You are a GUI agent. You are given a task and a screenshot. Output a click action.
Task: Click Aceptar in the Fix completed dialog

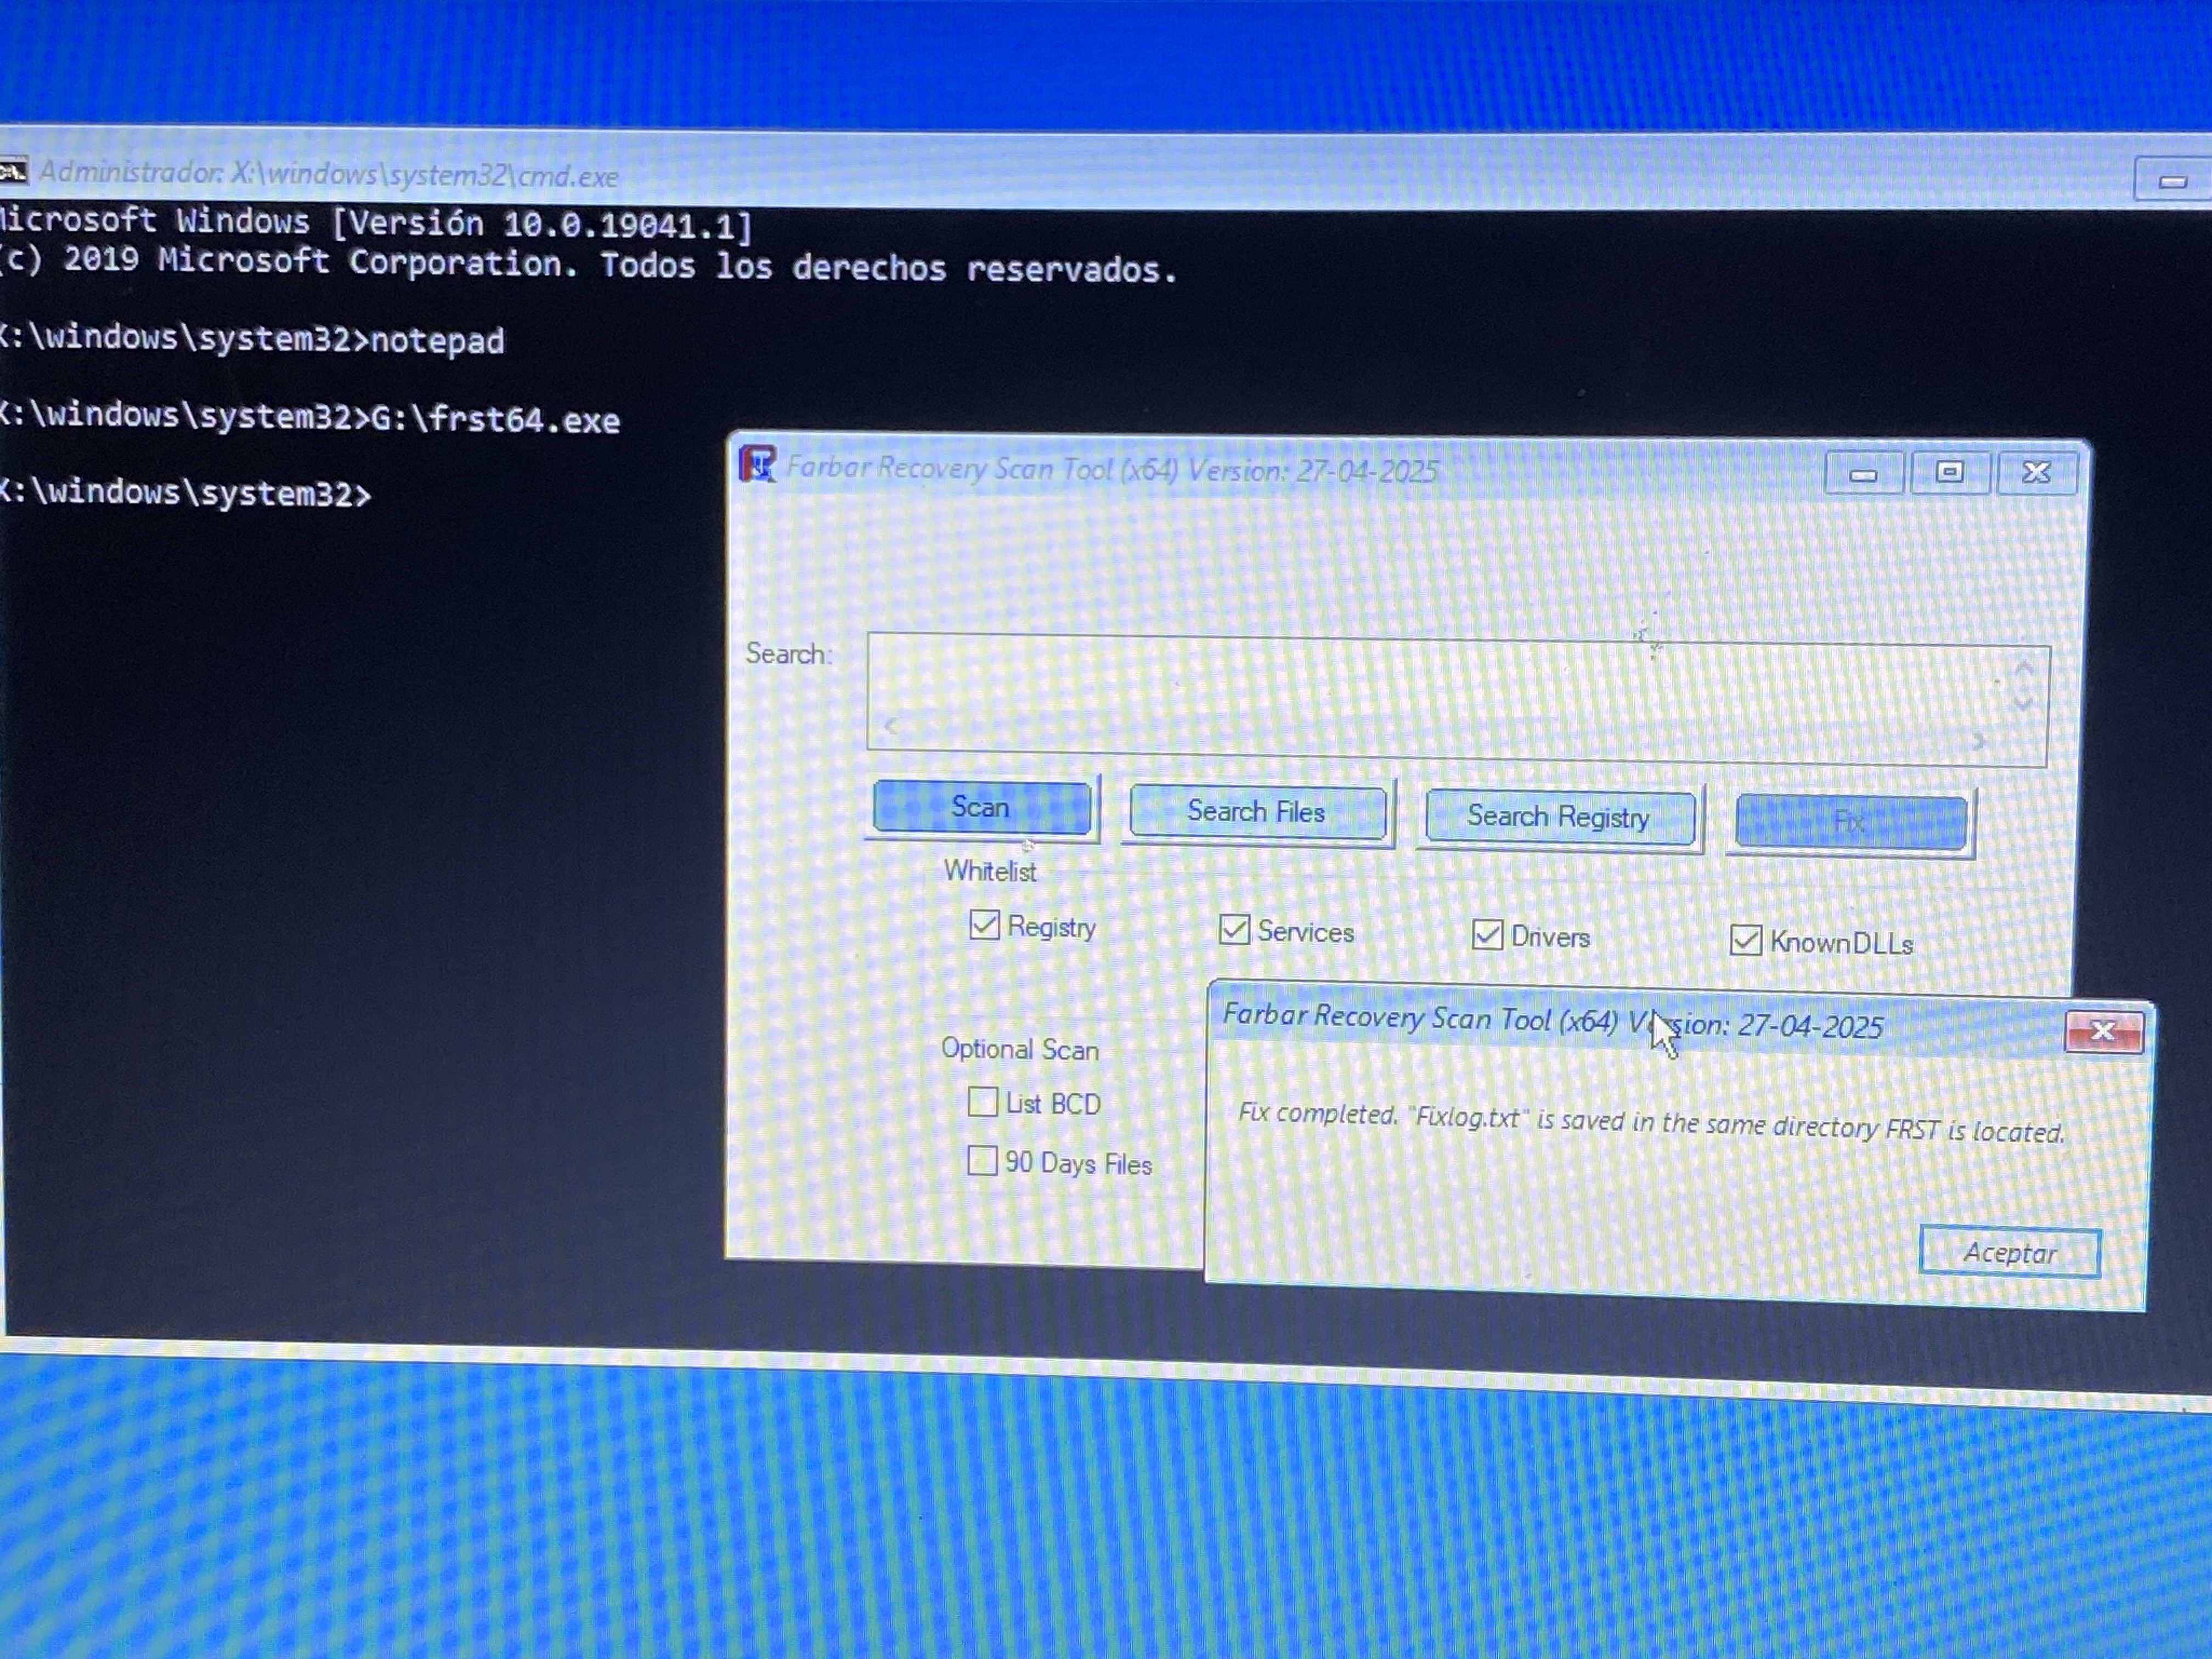tap(2010, 1252)
